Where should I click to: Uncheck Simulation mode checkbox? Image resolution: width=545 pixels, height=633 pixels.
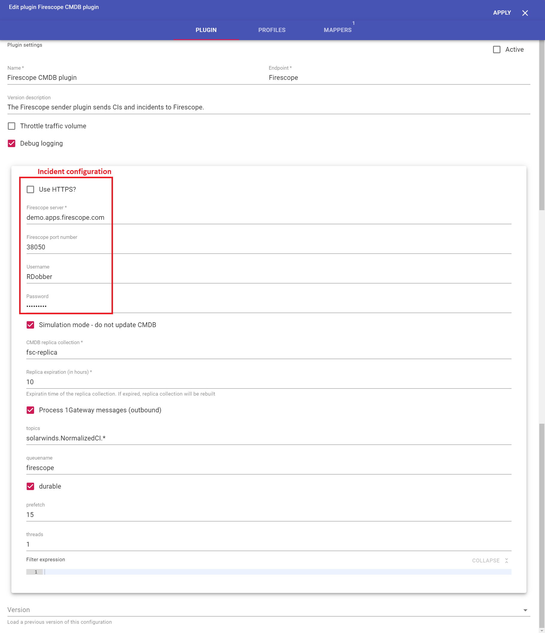tap(30, 325)
